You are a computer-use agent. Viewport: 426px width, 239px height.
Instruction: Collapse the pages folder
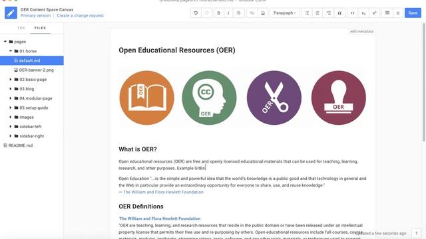tap(5, 42)
